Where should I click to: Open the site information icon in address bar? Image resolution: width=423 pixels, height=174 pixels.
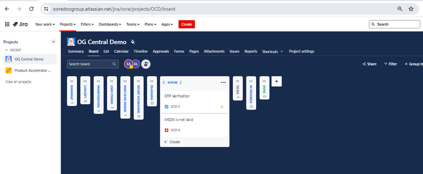47,9
